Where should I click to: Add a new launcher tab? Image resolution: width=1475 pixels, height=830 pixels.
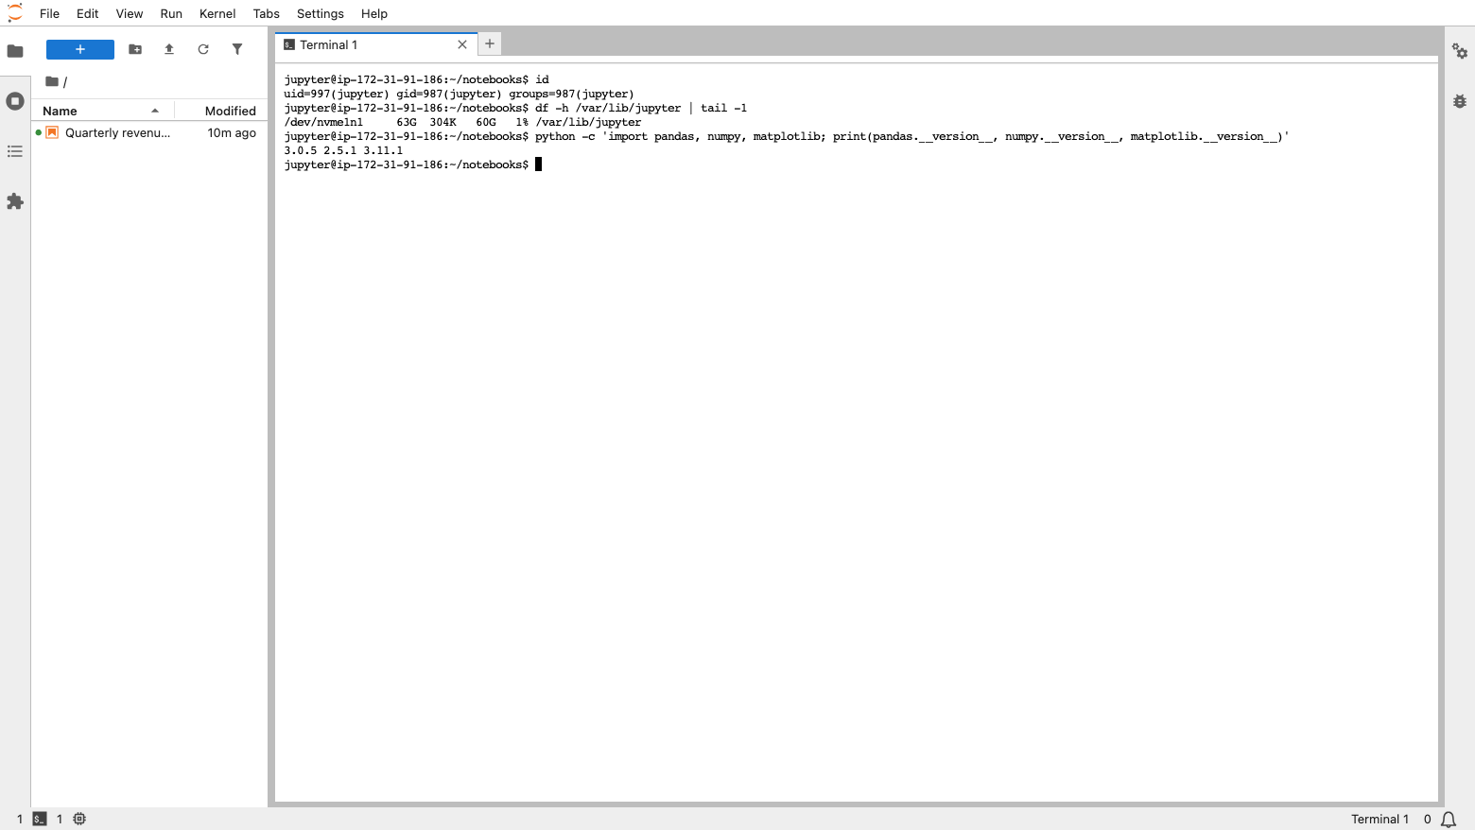pyautogui.click(x=490, y=43)
